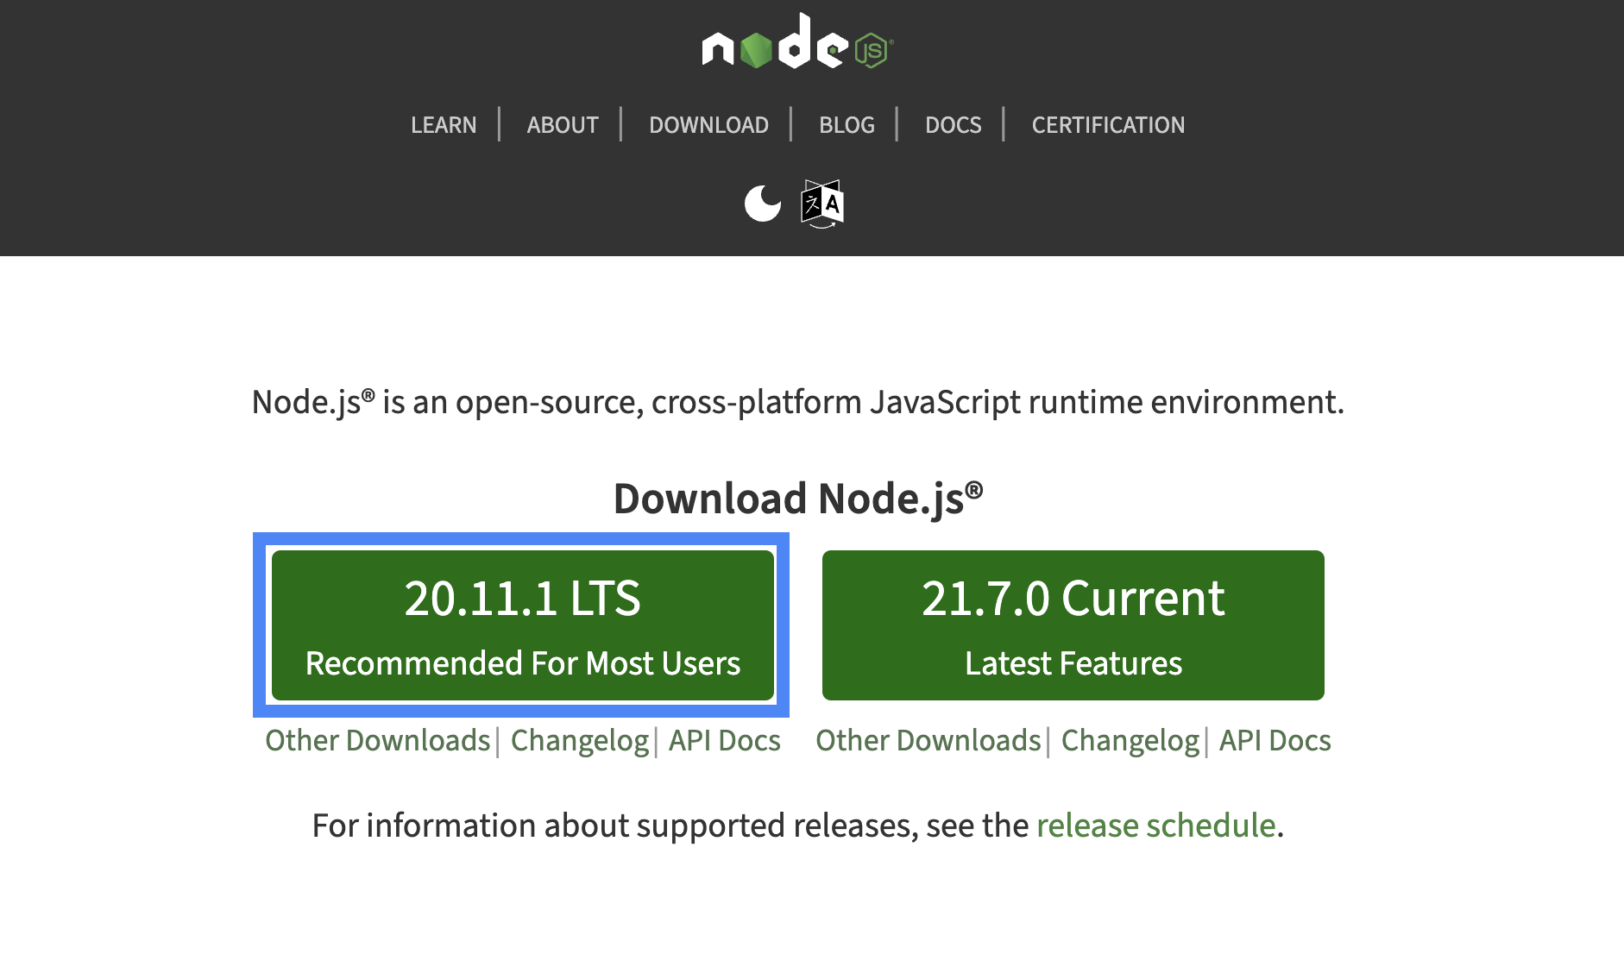The width and height of the screenshot is (1624, 973).
Task: Click the Node.js logo
Action: pos(797,41)
